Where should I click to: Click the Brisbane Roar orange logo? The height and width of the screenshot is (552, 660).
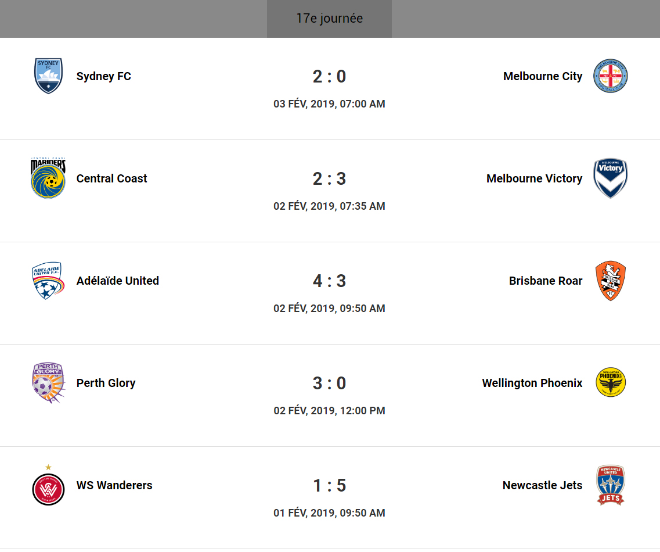pos(610,281)
